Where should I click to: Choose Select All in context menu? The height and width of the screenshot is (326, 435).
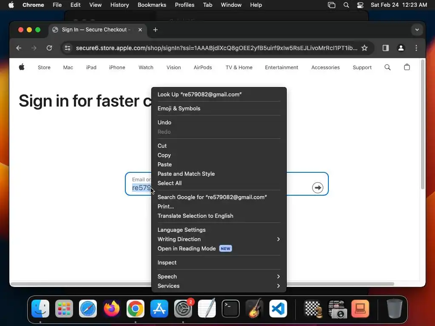point(219,183)
